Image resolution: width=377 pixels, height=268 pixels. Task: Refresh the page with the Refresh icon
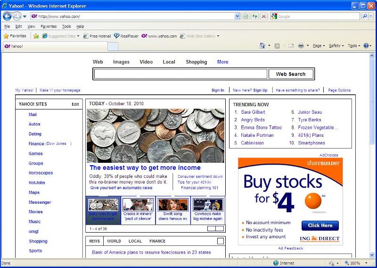(254, 17)
